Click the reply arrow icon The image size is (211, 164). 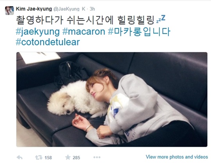click(x=20, y=157)
